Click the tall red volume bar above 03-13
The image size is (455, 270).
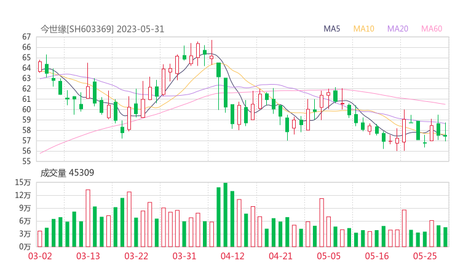tap(88, 218)
